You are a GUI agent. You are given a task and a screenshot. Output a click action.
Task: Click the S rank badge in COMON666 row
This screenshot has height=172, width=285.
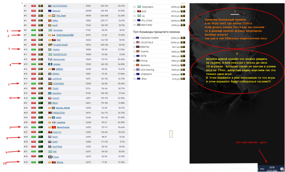tap(40, 83)
